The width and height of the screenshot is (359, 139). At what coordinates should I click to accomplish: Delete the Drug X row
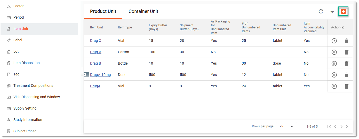(x=347, y=41)
